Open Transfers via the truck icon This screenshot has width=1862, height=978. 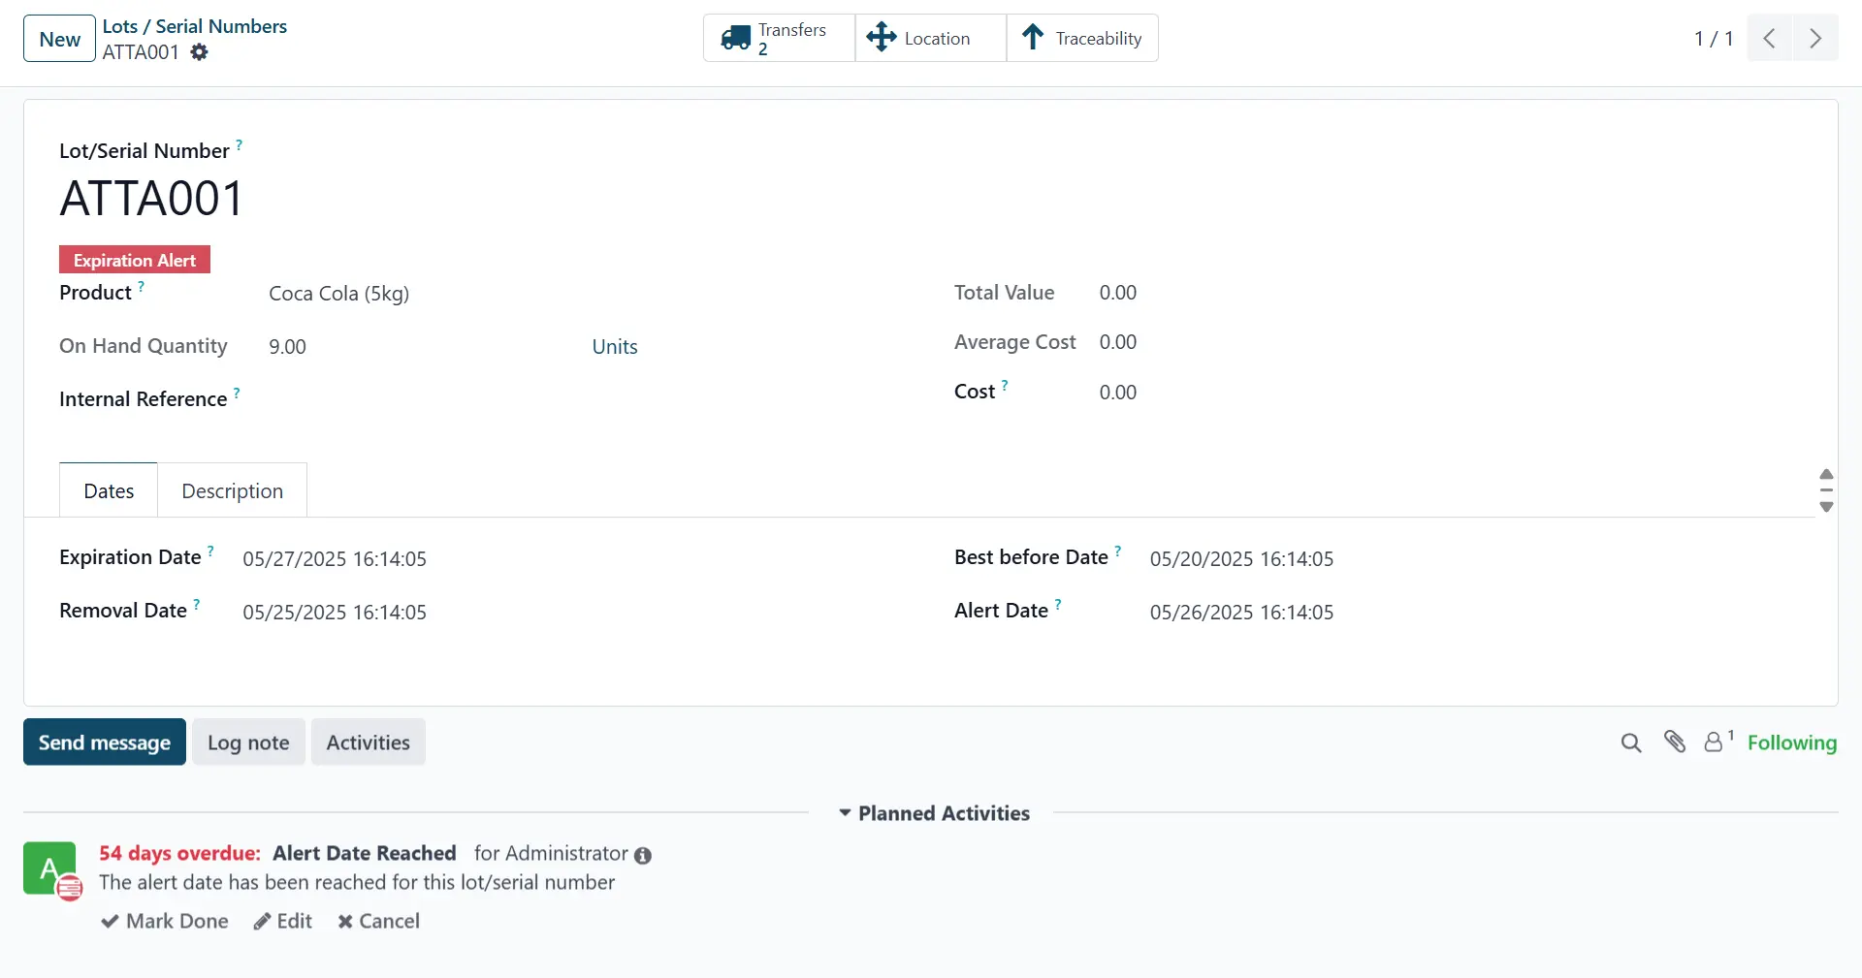735,39
